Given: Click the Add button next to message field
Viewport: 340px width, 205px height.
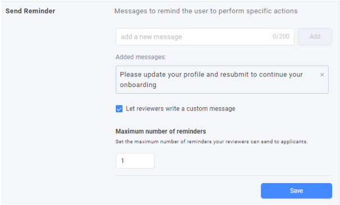Looking at the screenshot, I should [x=315, y=37].
